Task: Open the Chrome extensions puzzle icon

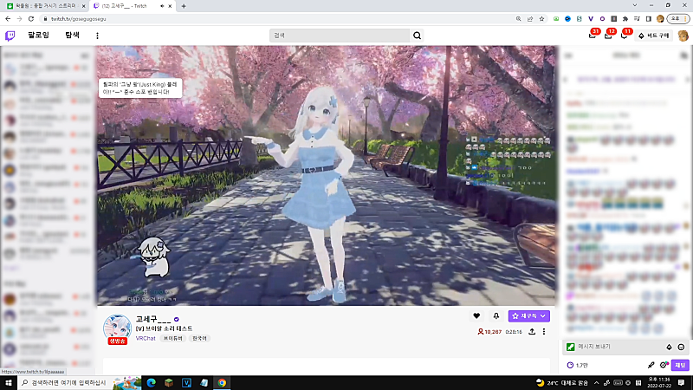Action: [625, 19]
